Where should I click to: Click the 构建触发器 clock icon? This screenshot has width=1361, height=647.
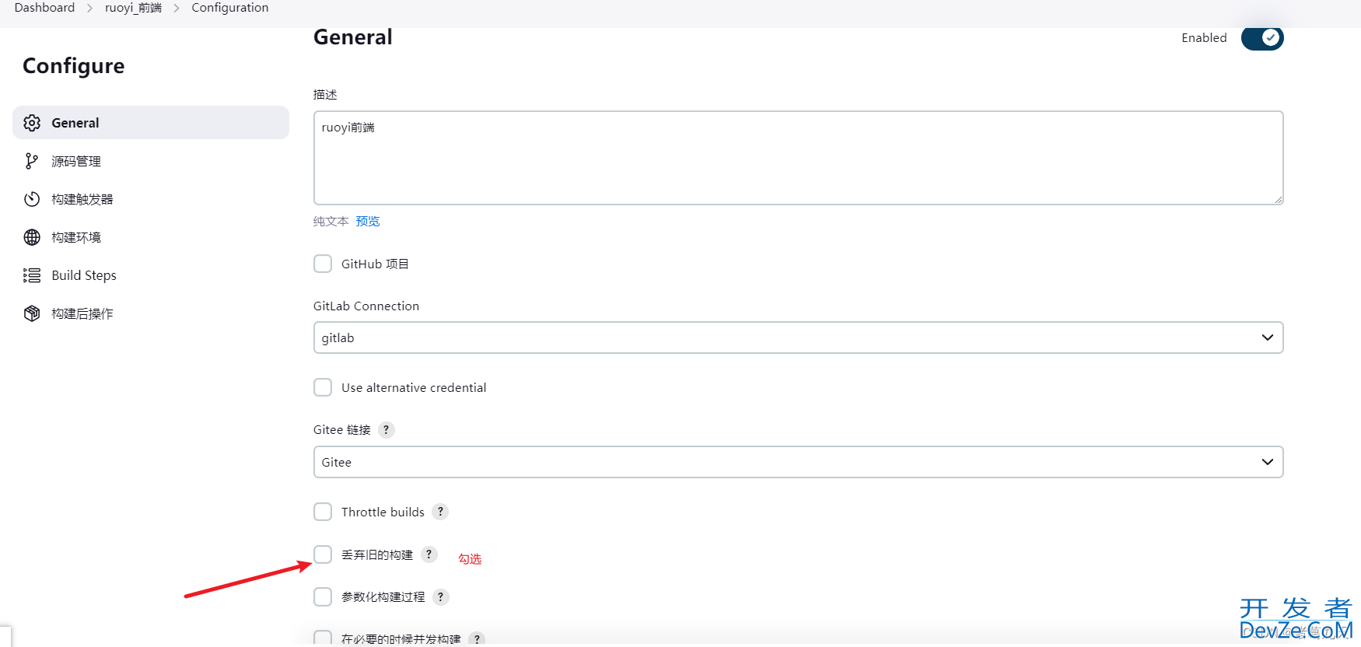(32, 199)
